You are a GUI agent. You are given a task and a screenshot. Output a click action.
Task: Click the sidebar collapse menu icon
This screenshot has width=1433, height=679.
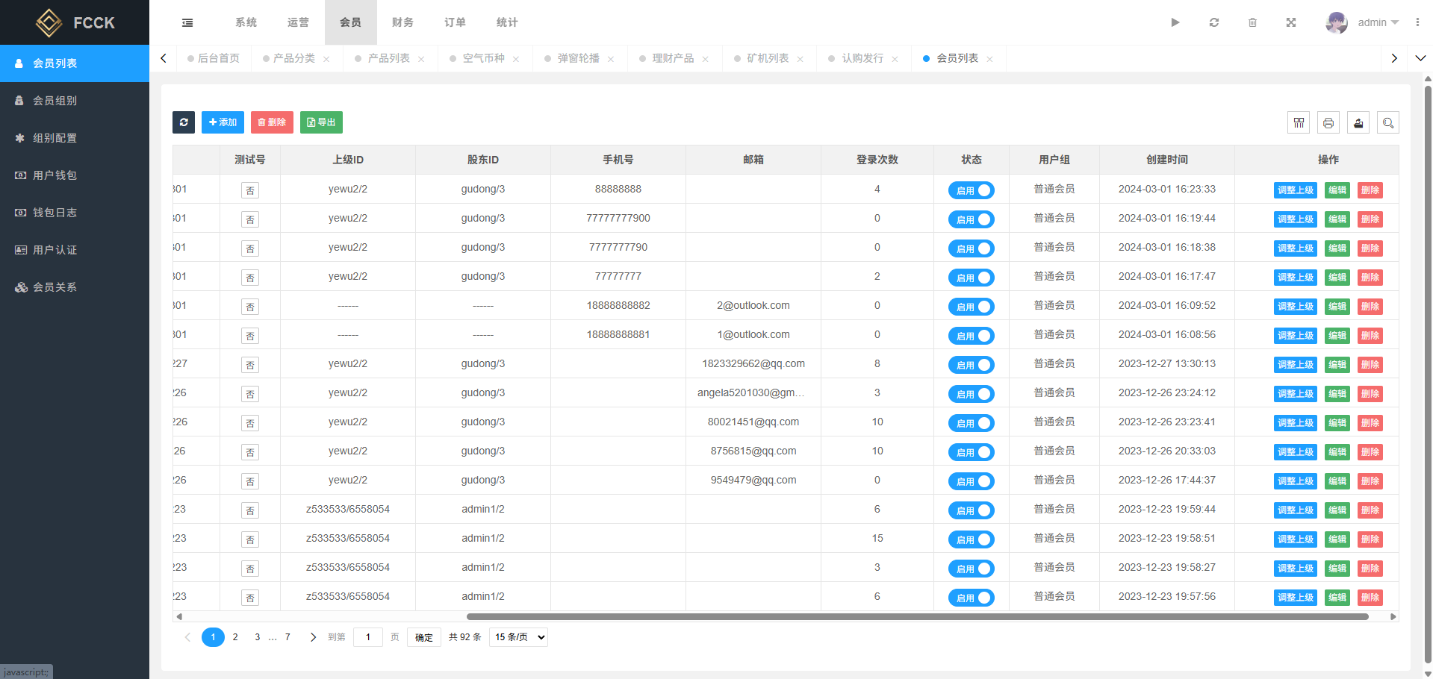tap(187, 22)
